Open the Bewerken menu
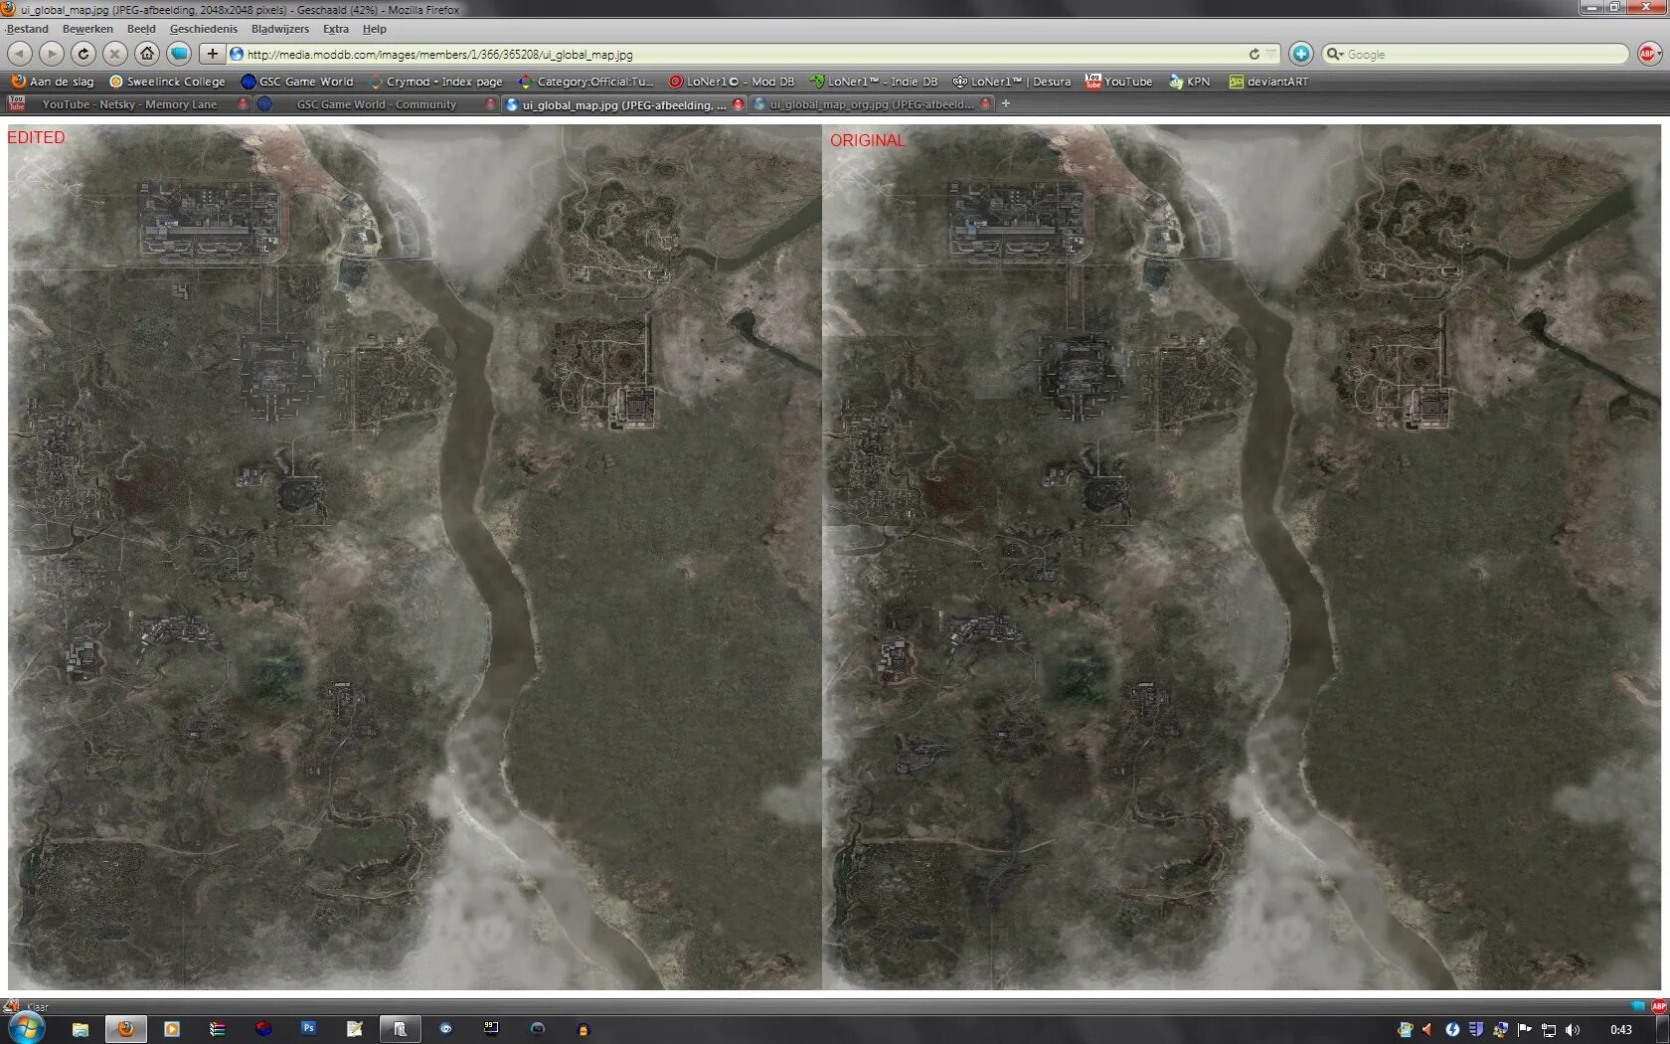The height and width of the screenshot is (1044, 1670). (x=87, y=29)
